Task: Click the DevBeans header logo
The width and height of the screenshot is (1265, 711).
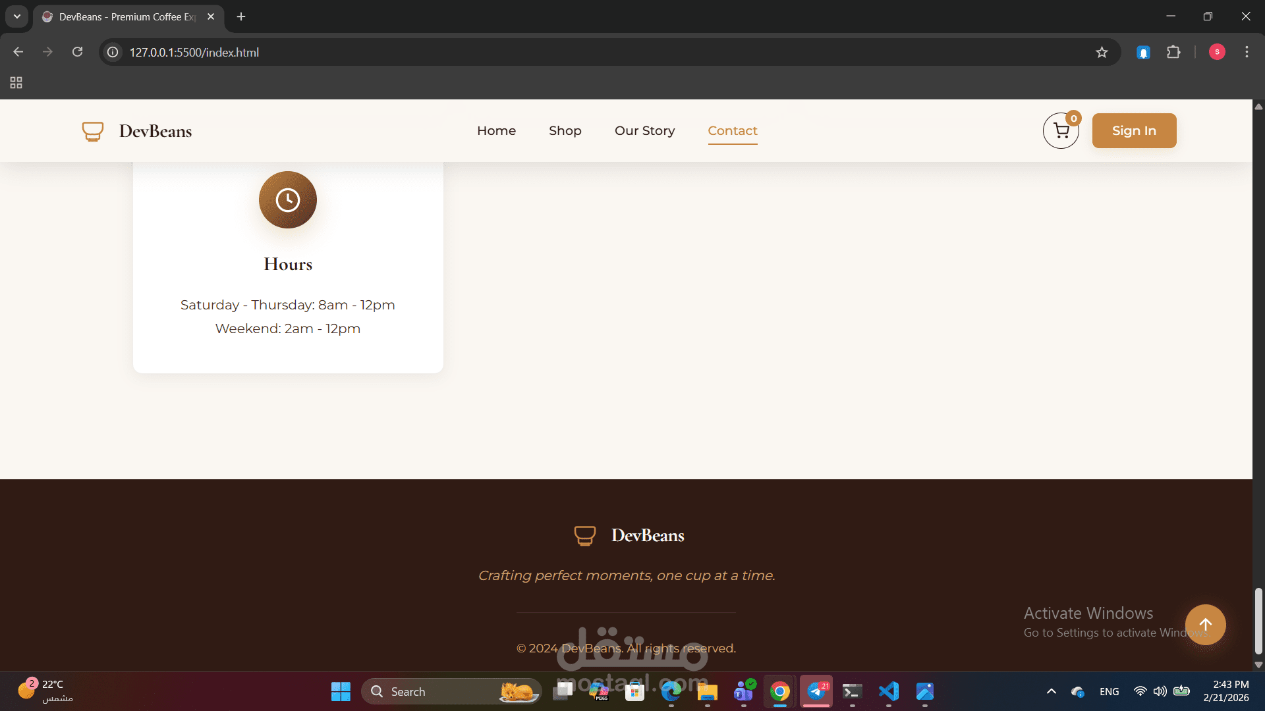Action: click(137, 131)
